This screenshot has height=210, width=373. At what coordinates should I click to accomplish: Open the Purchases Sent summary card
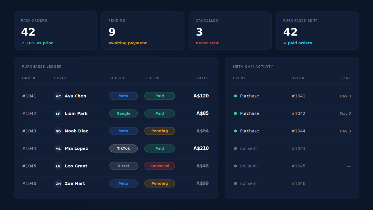point(318,31)
